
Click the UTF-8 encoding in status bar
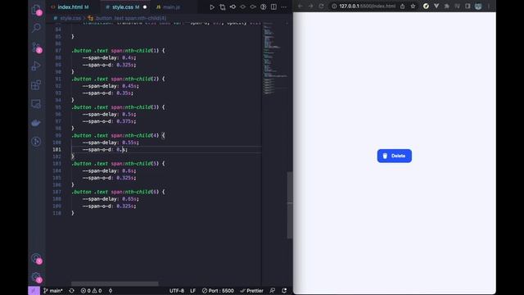tap(177, 291)
